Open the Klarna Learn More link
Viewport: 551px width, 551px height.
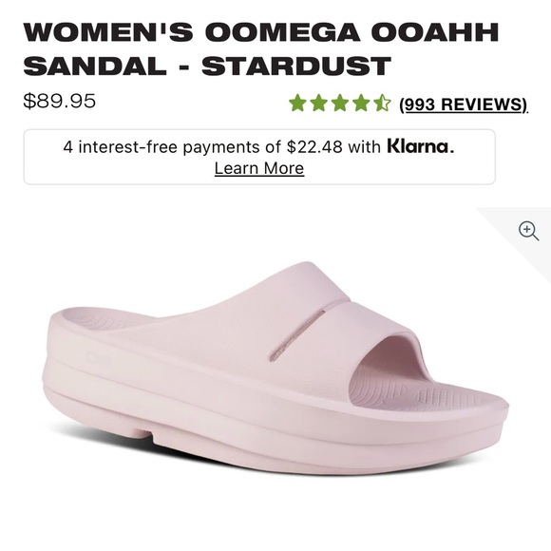click(259, 168)
